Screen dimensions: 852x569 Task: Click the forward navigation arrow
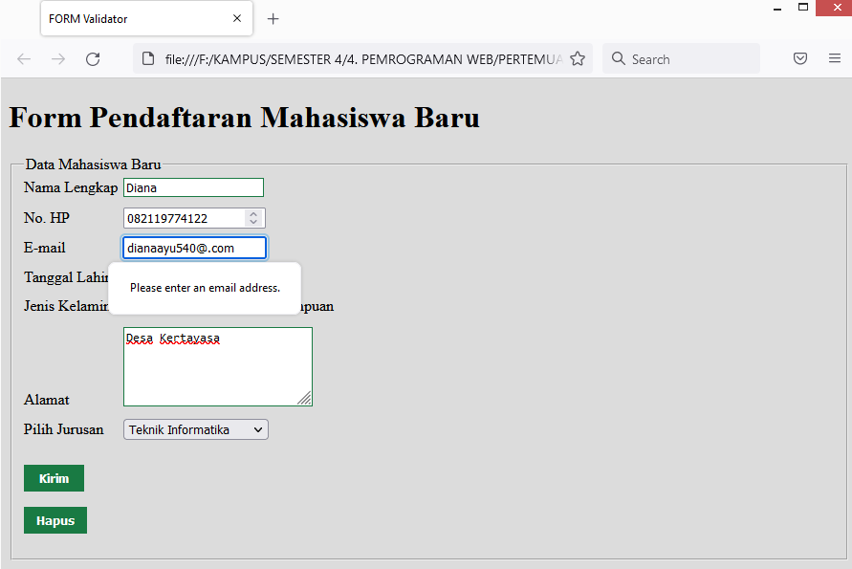[57, 58]
